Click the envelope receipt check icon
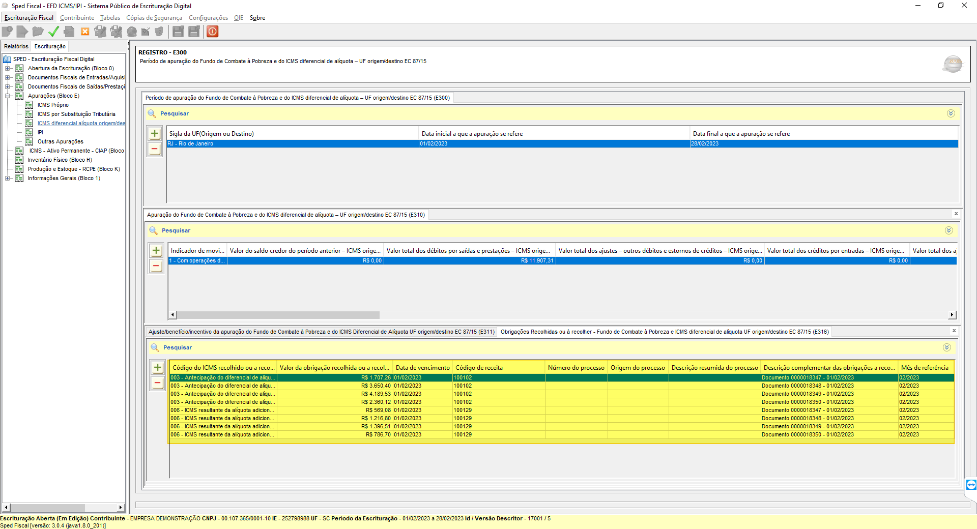The height and width of the screenshot is (529, 977). tap(146, 32)
